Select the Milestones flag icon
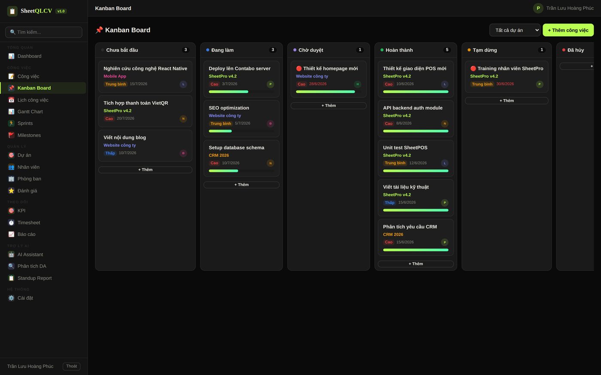The width and height of the screenshot is (601, 375). pyautogui.click(x=11, y=135)
